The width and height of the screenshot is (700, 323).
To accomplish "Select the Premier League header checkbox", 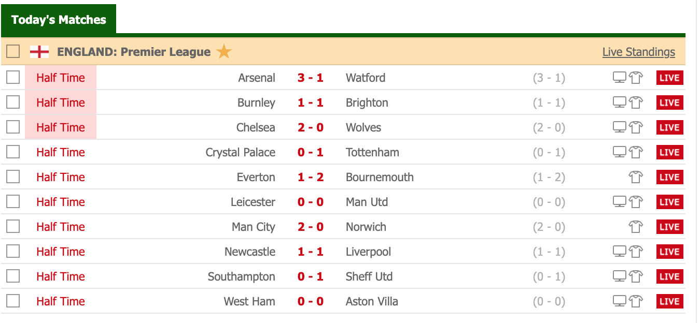I will point(13,51).
